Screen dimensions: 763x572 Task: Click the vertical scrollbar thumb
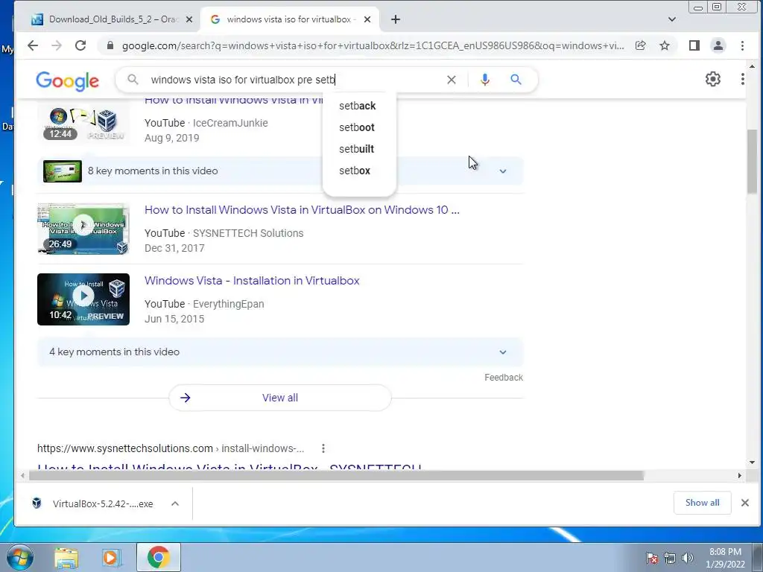753,162
